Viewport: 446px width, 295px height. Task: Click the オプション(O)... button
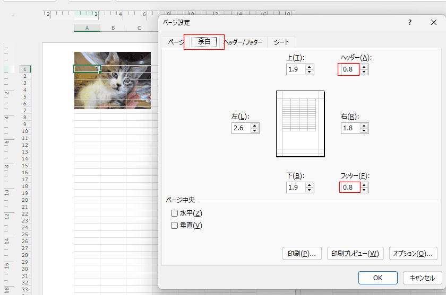coord(413,254)
